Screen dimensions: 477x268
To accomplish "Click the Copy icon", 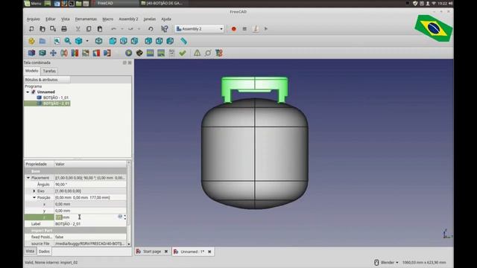I will tap(89, 29).
